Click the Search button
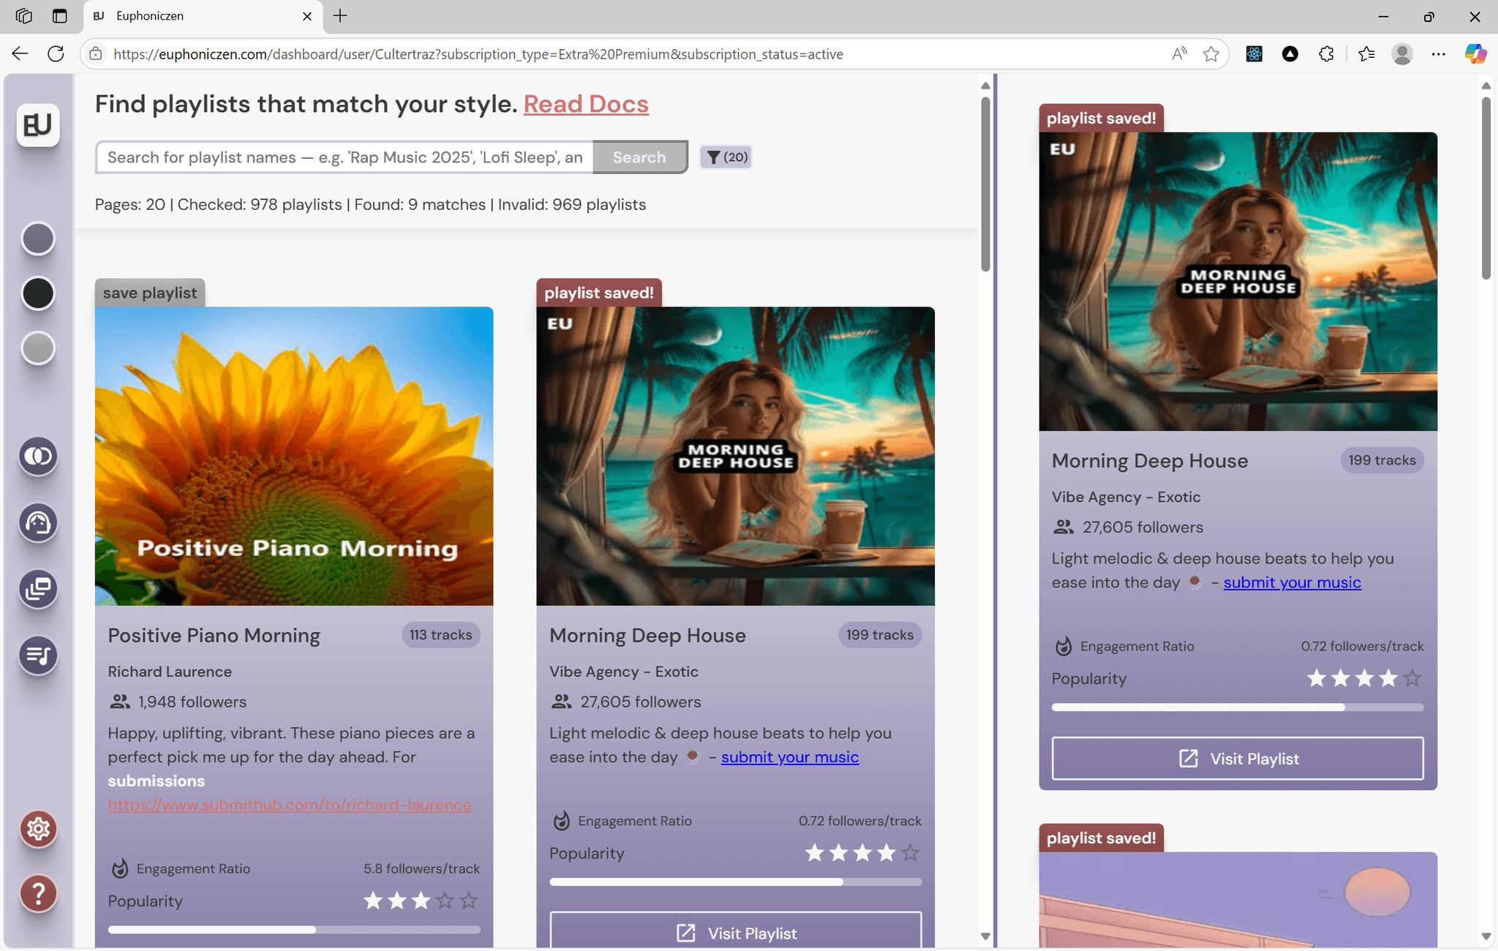This screenshot has width=1498, height=951. [x=639, y=157]
